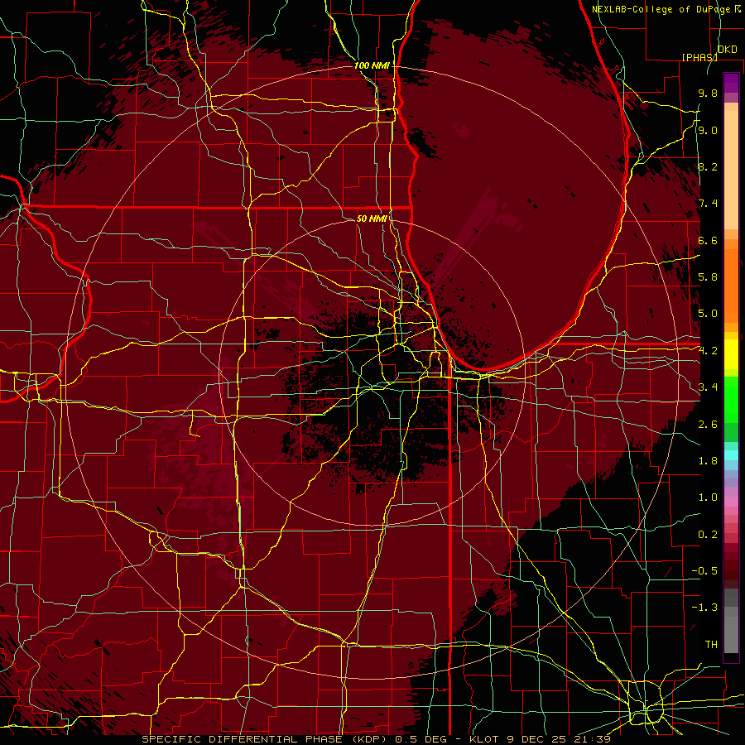Pick the yellow band of the color scale
Viewport: 745px width, 745px height.
[x=731, y=354]
